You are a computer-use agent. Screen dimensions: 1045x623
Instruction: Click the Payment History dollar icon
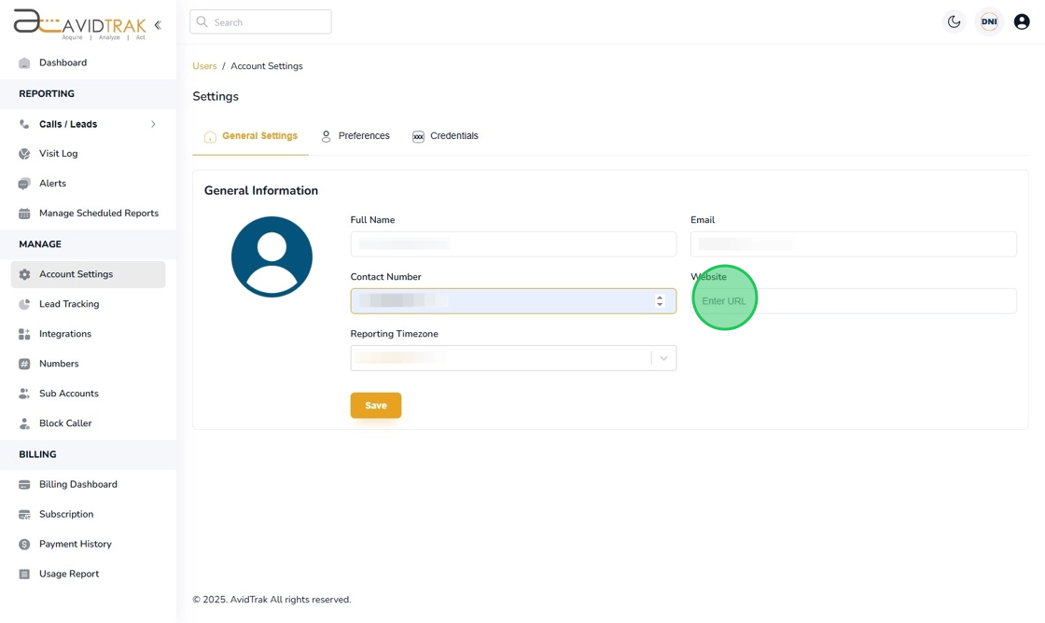tap(24, 545)
